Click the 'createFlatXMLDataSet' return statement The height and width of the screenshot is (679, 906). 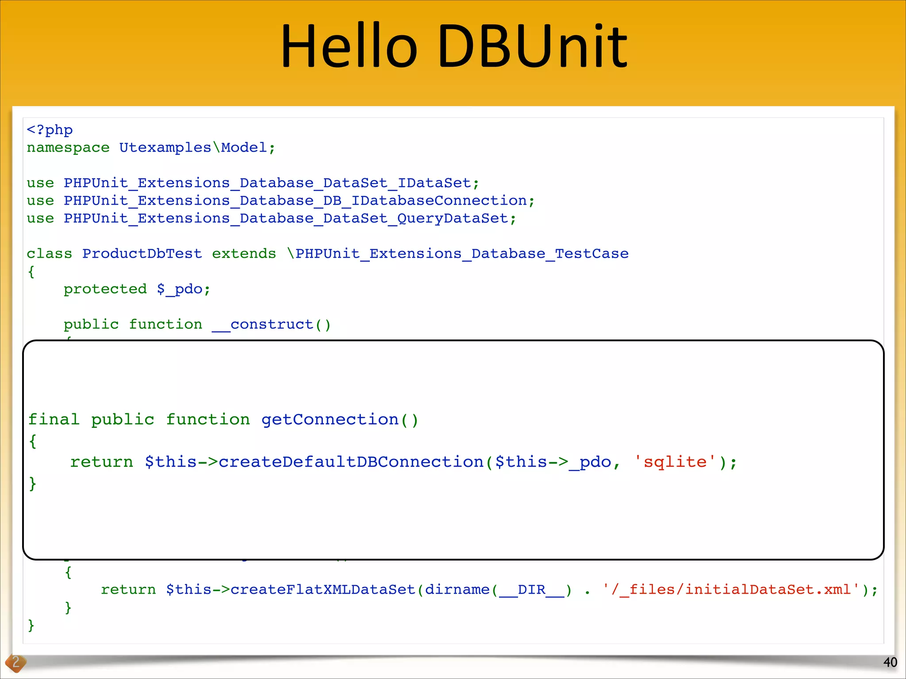click(489, 590)
